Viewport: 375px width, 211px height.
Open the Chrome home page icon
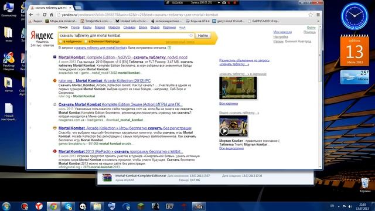point(51,15)
